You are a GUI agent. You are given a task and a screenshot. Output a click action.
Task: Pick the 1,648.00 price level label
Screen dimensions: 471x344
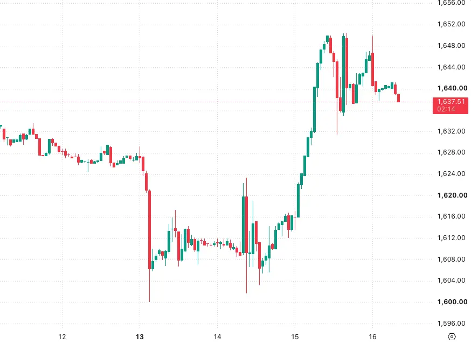point(451,45)
